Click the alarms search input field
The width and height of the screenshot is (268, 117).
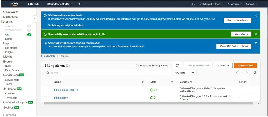coord(108,73)
